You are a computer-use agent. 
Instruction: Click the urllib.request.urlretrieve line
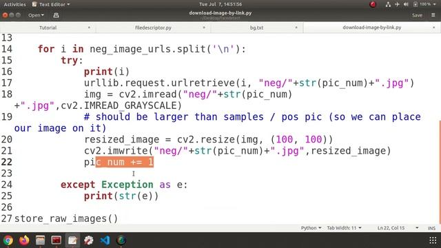249,83
